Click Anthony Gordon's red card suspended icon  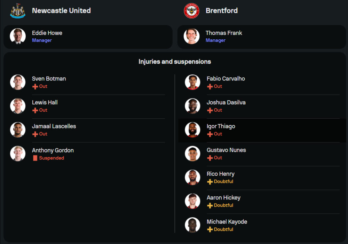coord(35,158)
